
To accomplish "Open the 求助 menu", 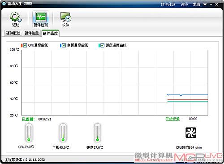I will pos(196,4).
